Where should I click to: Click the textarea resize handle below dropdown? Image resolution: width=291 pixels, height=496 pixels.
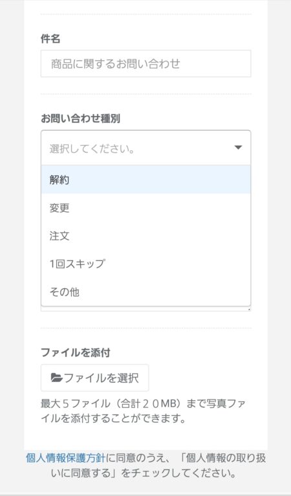[x=249, y=310]
